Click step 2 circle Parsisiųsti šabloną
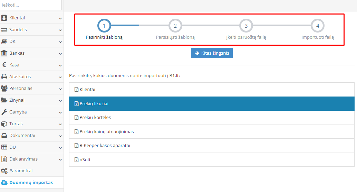 175,26
